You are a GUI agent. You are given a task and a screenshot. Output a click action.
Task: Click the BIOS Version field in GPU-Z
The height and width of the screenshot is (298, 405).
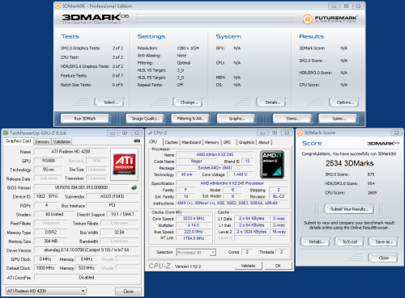pos(81,187)
